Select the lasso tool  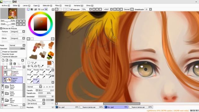32,63
